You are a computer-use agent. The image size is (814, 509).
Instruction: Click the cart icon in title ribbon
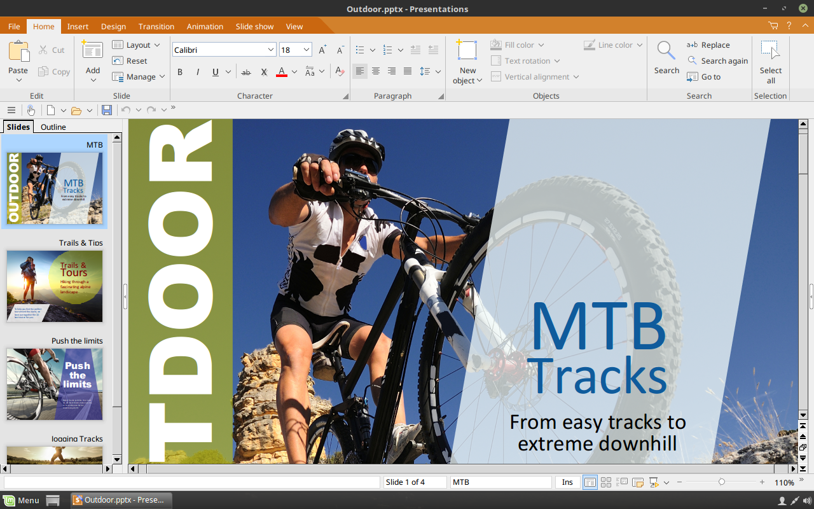click(x=773, y=26)
